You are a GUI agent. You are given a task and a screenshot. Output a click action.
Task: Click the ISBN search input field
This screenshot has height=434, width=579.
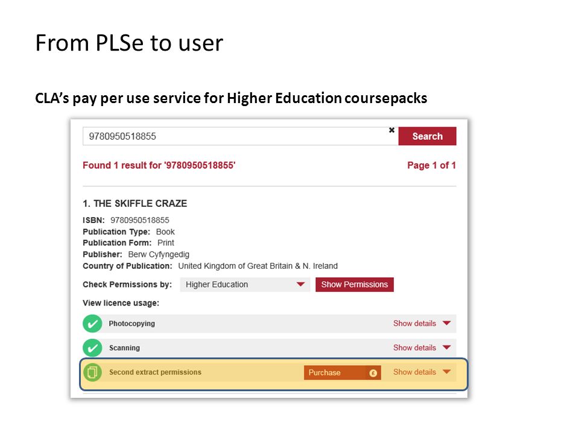click(236, 136)
